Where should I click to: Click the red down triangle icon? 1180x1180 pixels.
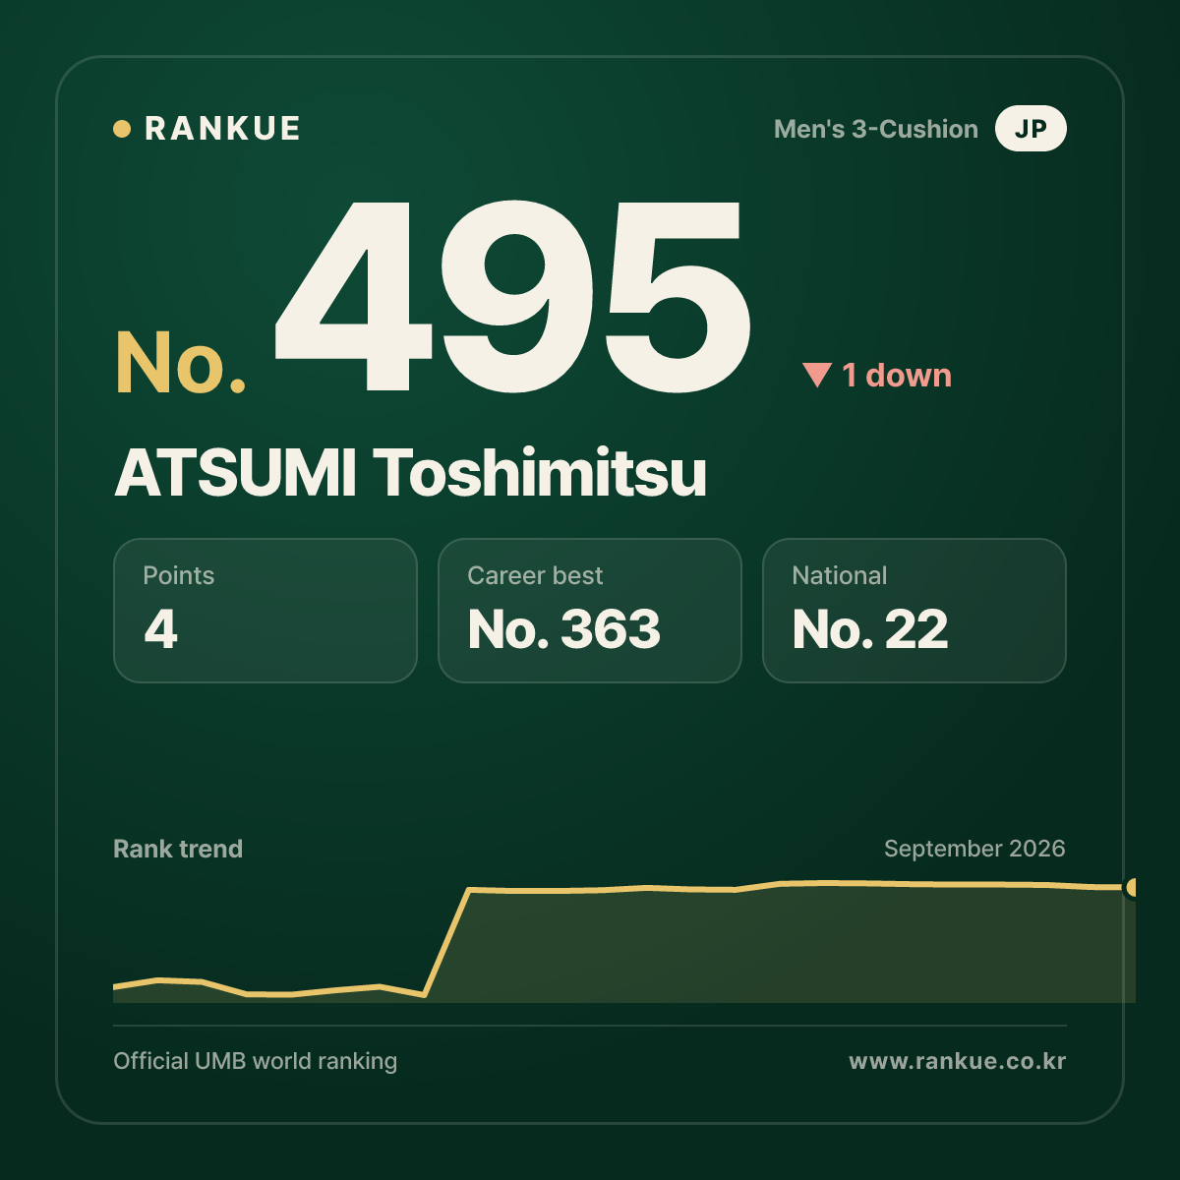pyautogui.click(x=817, y=375)
